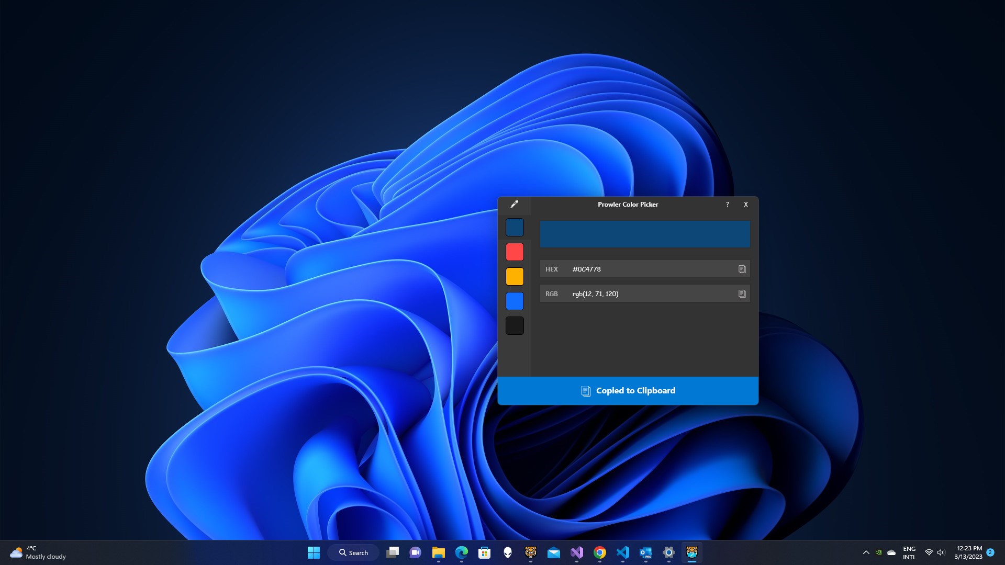Launch Google Chrome from the taskbar
The image size is (1005, 565).
[599, 552]
